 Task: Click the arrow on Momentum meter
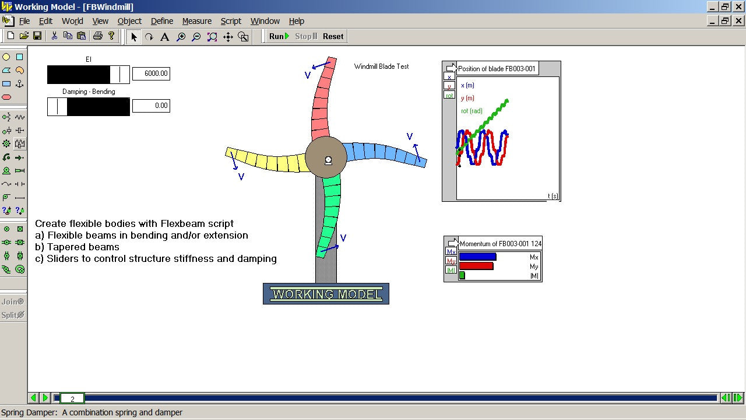[x=453, y=243]
